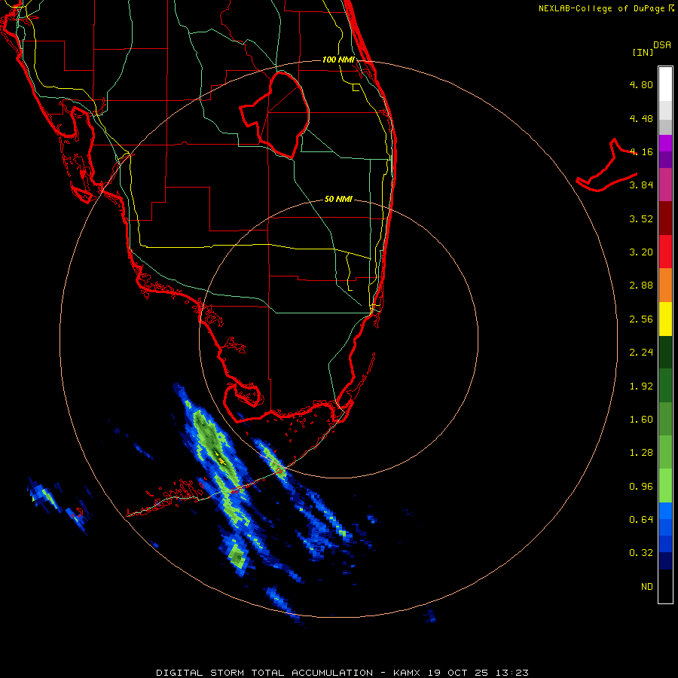Pick the lime green legend swatch
This screenshot has width=678, height=678.
[x=665, y=486]
